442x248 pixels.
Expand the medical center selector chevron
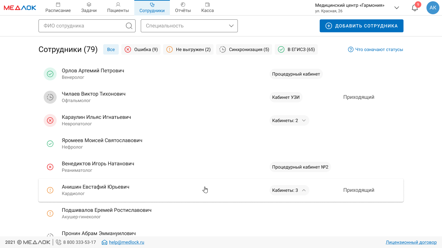click(397, 8)
